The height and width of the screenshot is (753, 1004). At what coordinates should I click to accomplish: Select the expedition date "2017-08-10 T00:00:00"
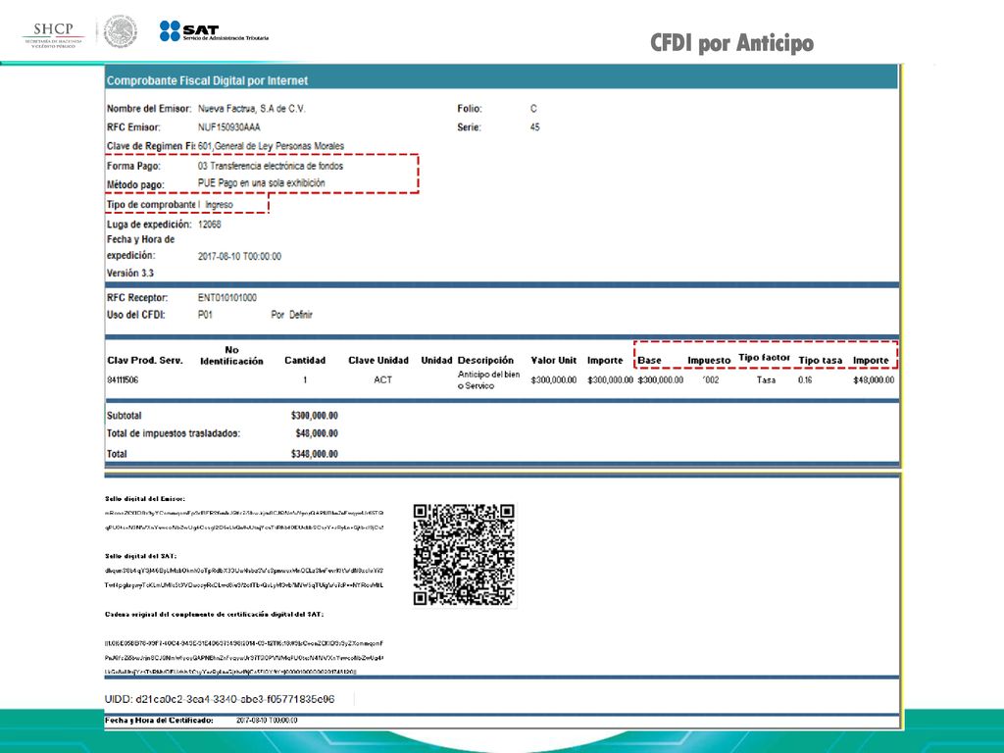239,256
